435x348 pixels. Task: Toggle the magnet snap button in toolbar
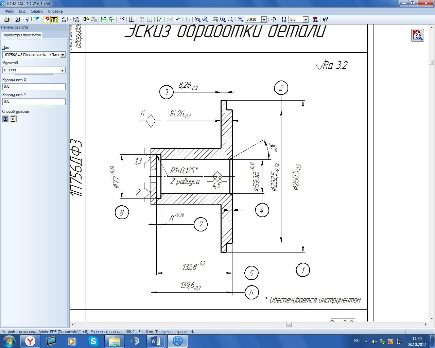click(x=47, y=19)
